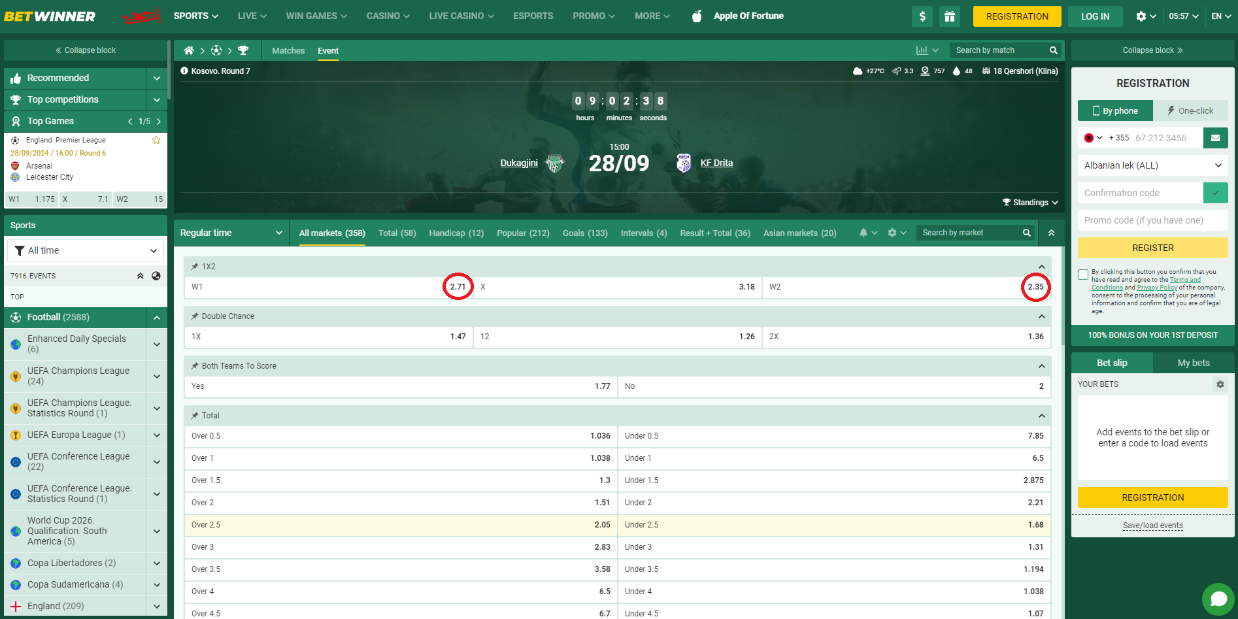Click the confirmation code checkmark button
Viewport: 1238px width, 619px height.
[x=1215, y=193]
